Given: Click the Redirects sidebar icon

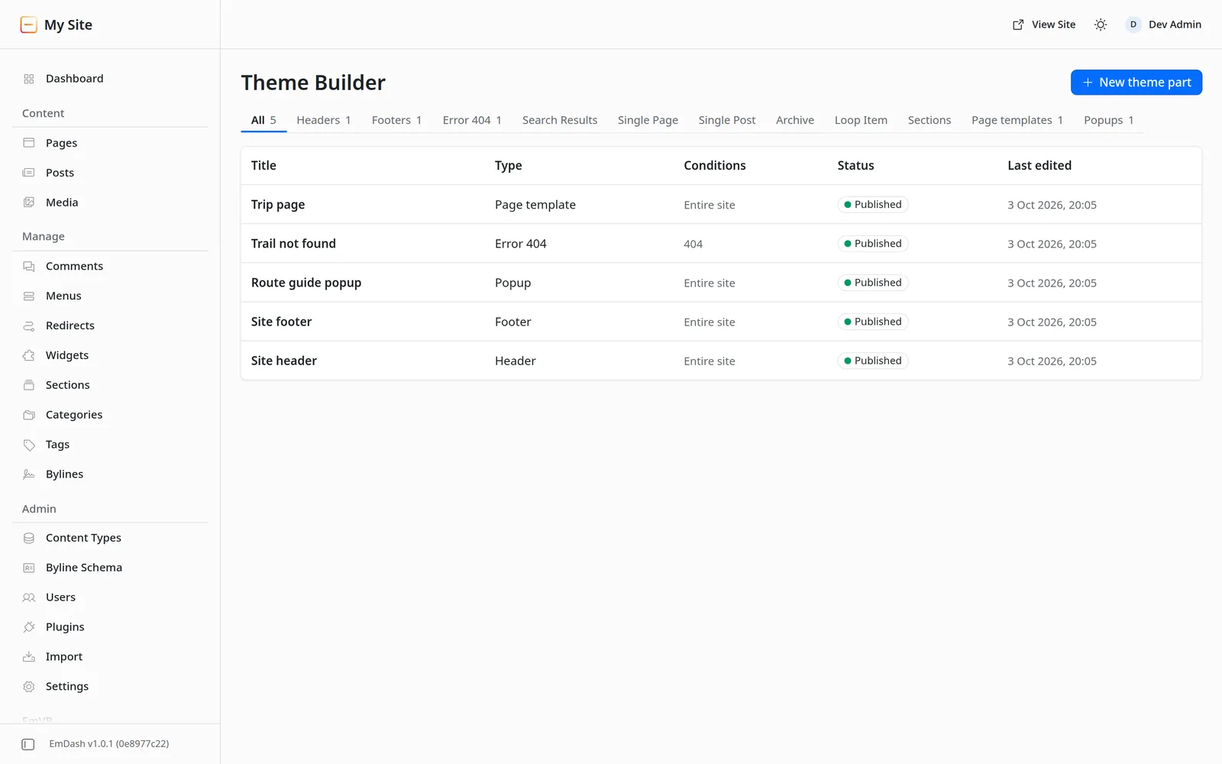Looking at the screenshot, I should point(29,325).
